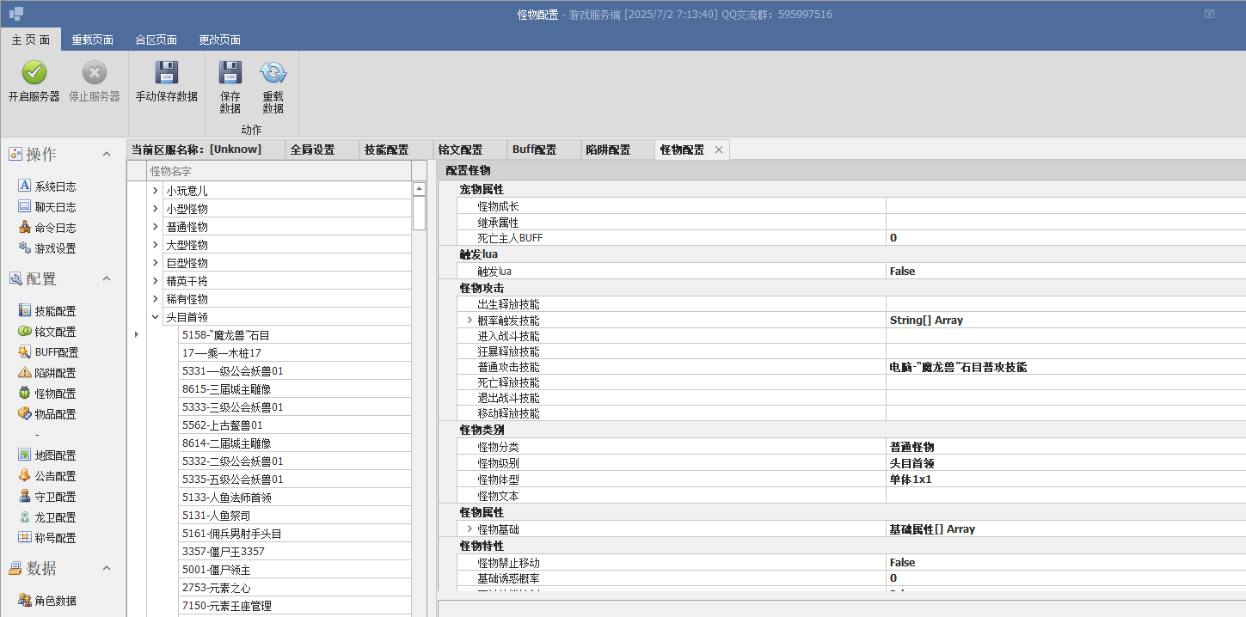Collapse the 操作 sidebar group
The width and height of the screenshot is (1246, 617).
pyautogui.click(x=107, y=155)
